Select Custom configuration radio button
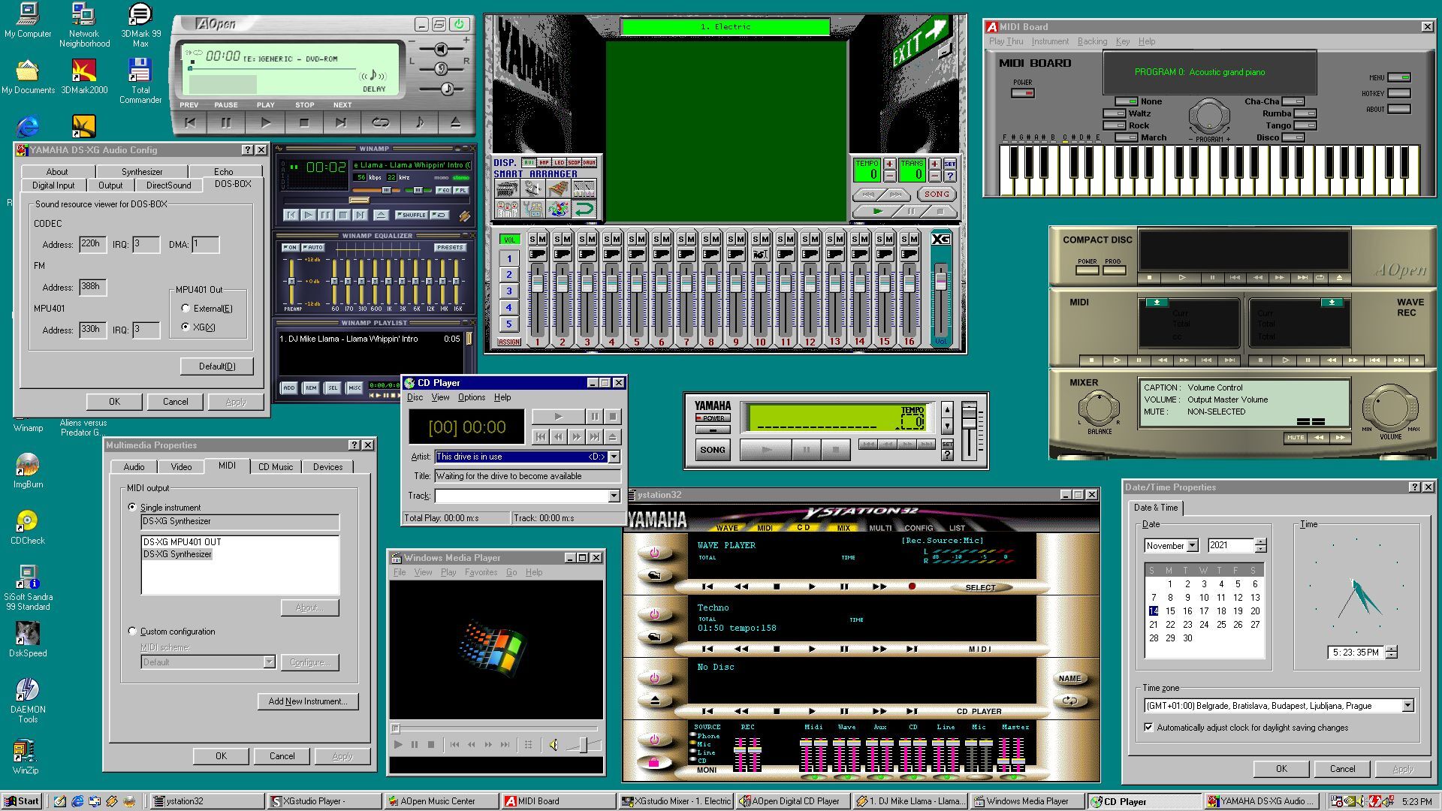Screen dimensions: 1442x811 pos(132,631)
